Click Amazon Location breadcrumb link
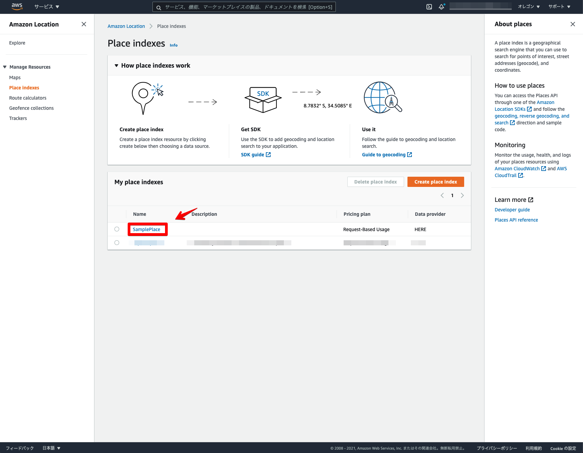 point(126,26)
